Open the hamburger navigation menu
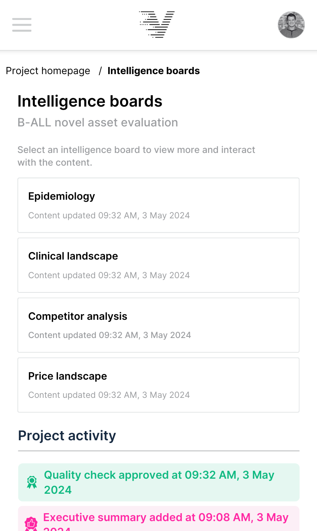317x531 pixels. pos(22,25)
